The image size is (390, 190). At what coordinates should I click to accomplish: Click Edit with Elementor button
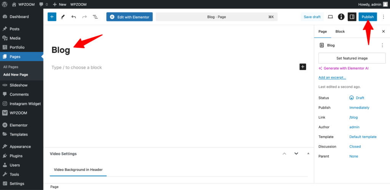(x=129, y=17)
